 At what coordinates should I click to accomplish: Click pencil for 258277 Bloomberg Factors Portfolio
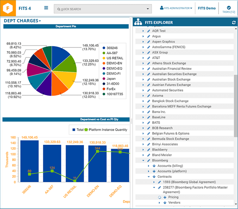pyautogui.click(x=159, y=188)
